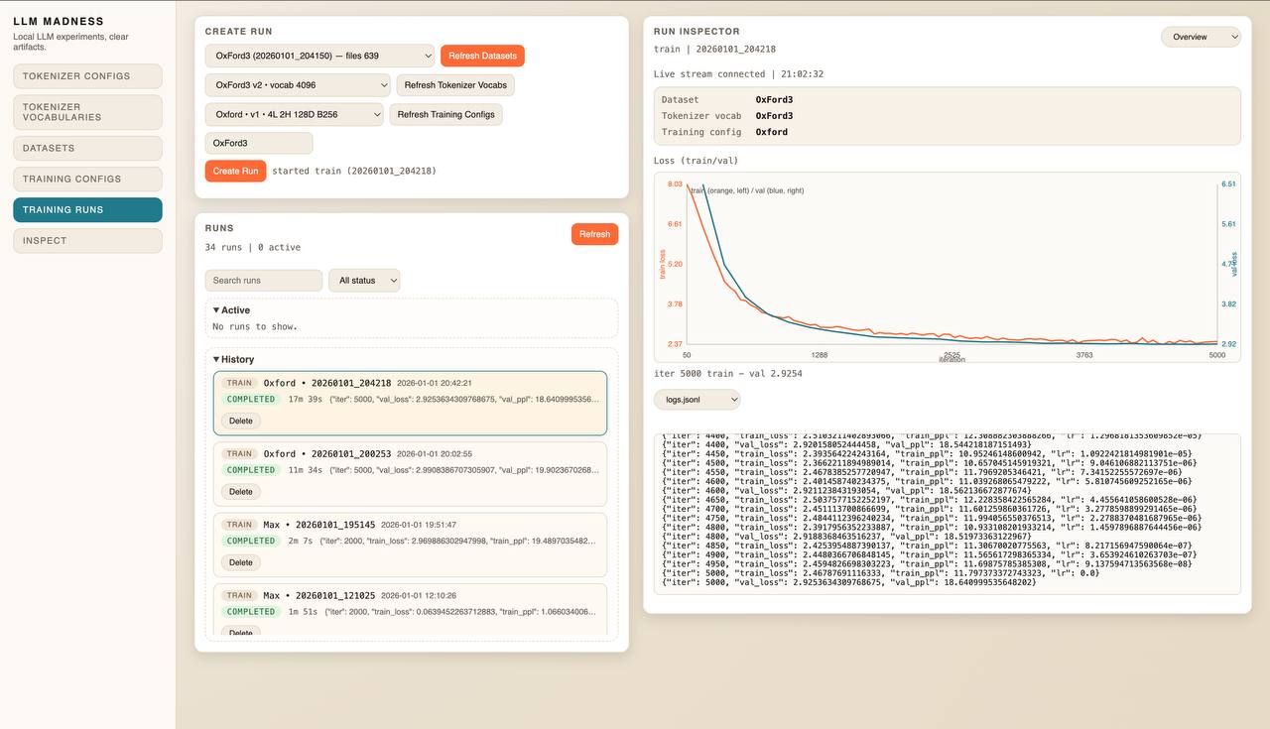Open the Tokenizer Configs section
Image resolution: width=1270 pixels, height=729 pixels.
(x=87, y=76)
